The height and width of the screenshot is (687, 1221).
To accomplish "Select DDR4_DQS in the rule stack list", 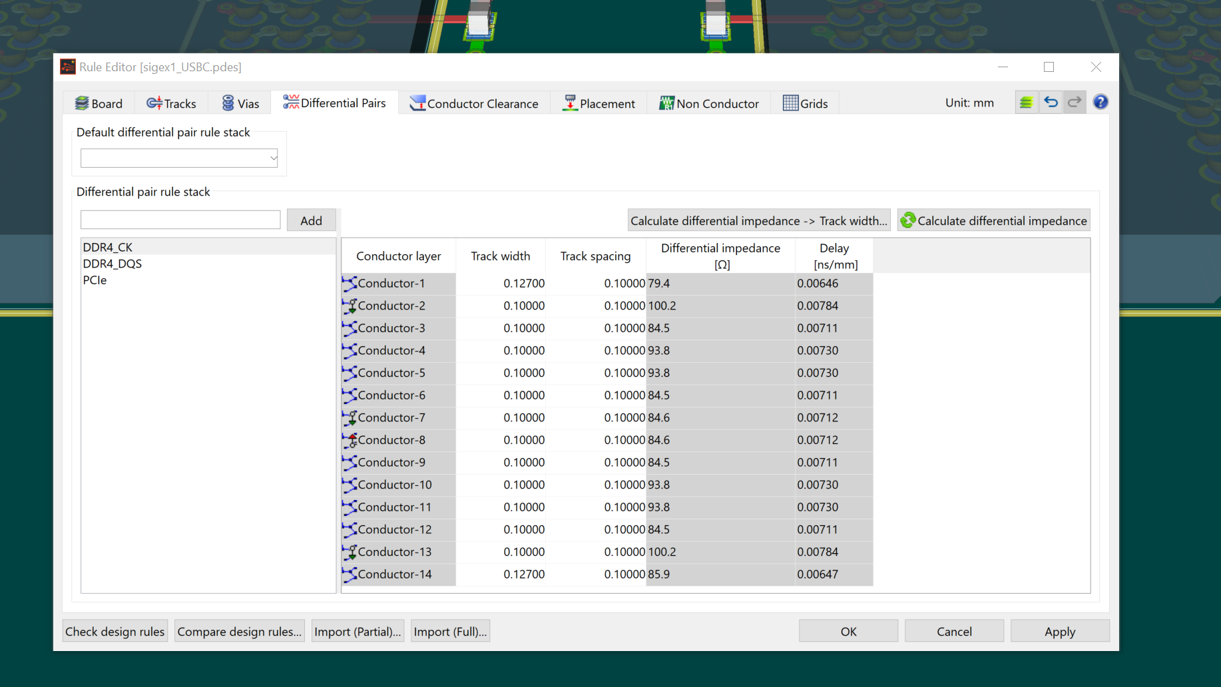I will tap(113, 264).
